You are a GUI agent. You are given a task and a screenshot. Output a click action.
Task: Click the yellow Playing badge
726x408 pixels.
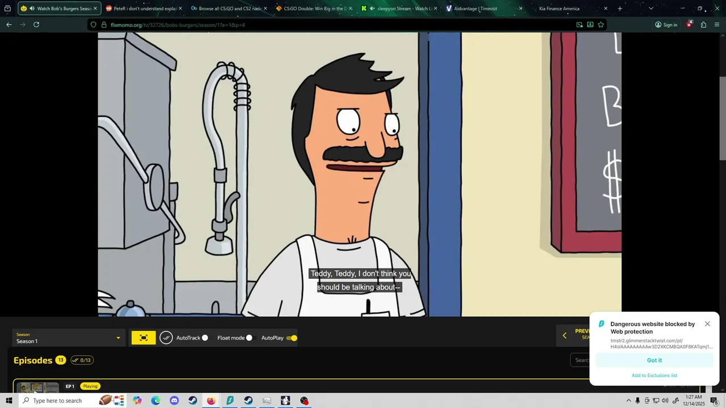[x=90, y=386]
